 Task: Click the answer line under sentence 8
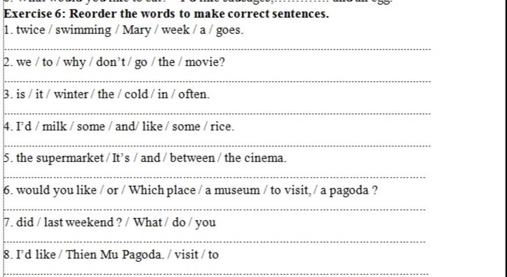[216, 274]
